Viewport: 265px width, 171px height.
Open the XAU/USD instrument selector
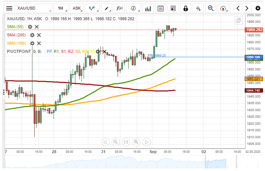coord(34,8)
